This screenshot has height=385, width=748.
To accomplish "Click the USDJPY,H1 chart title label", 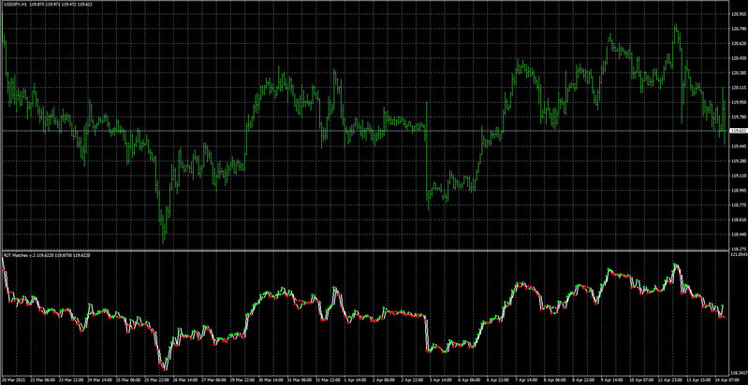I will 14,4.
